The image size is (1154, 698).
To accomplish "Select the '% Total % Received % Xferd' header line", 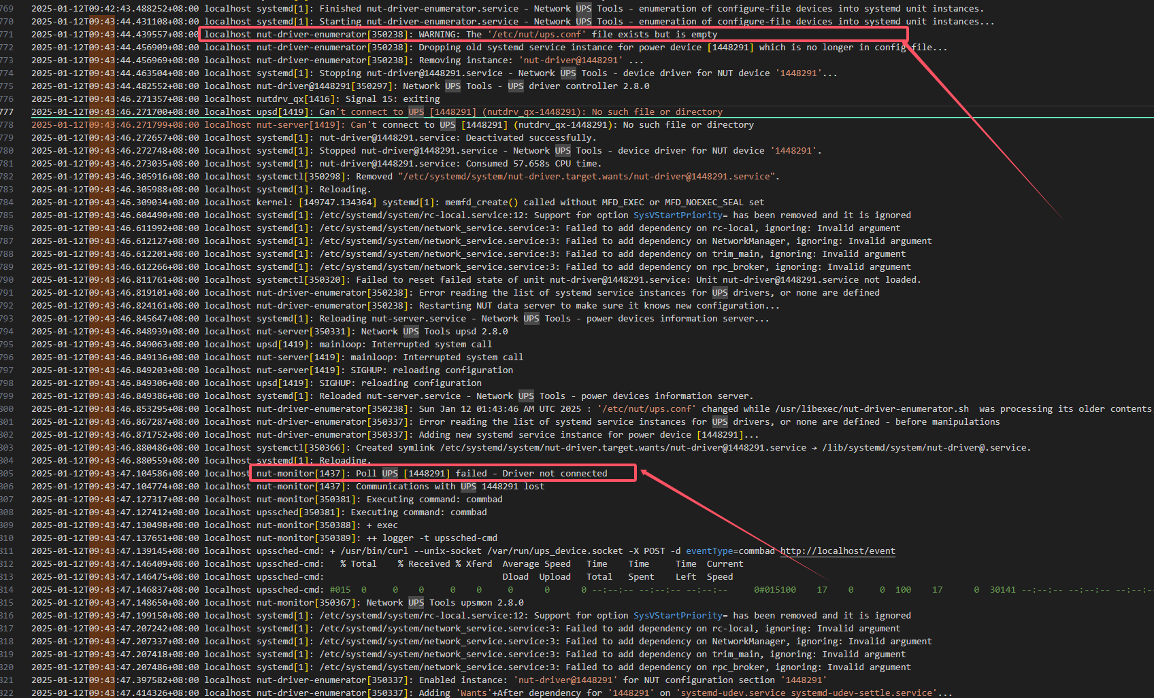I will coord(387,564).
